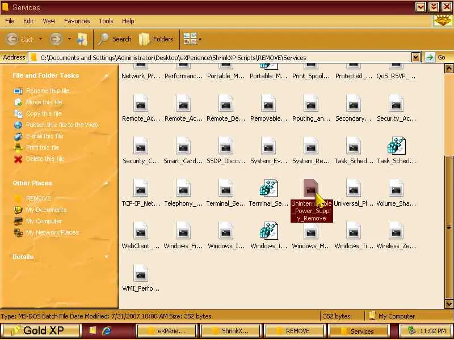The height and width of the screenshot is (340, 454).
Task: Toggle the Folders pane button
Action: click(x=157, y=39)
